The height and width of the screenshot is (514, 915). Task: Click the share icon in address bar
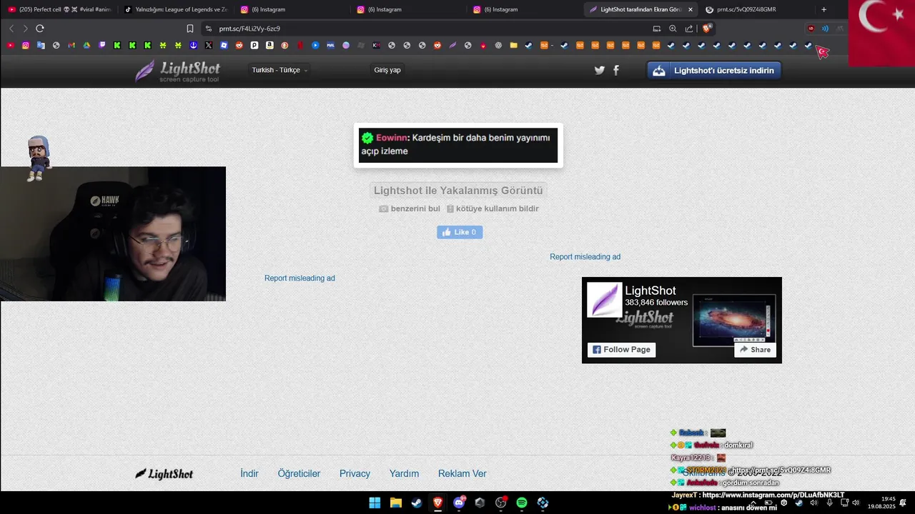point(689,29)
